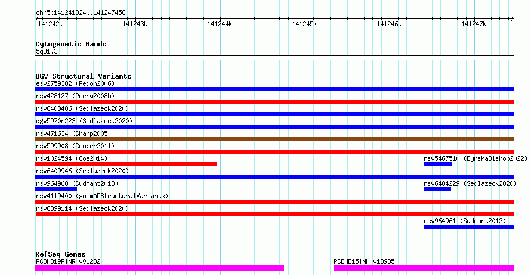Click the PCDHB19P|NR_001282 gene label
The width and height of the screenshot is (531, 275).
point(68,261)
